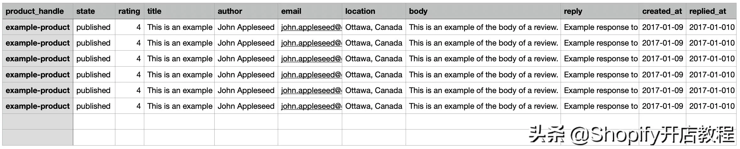This screenshot has height=149, width=740.
Task: Select the first row's 2017-01-09 created_at cell
Action: (662, 27)
